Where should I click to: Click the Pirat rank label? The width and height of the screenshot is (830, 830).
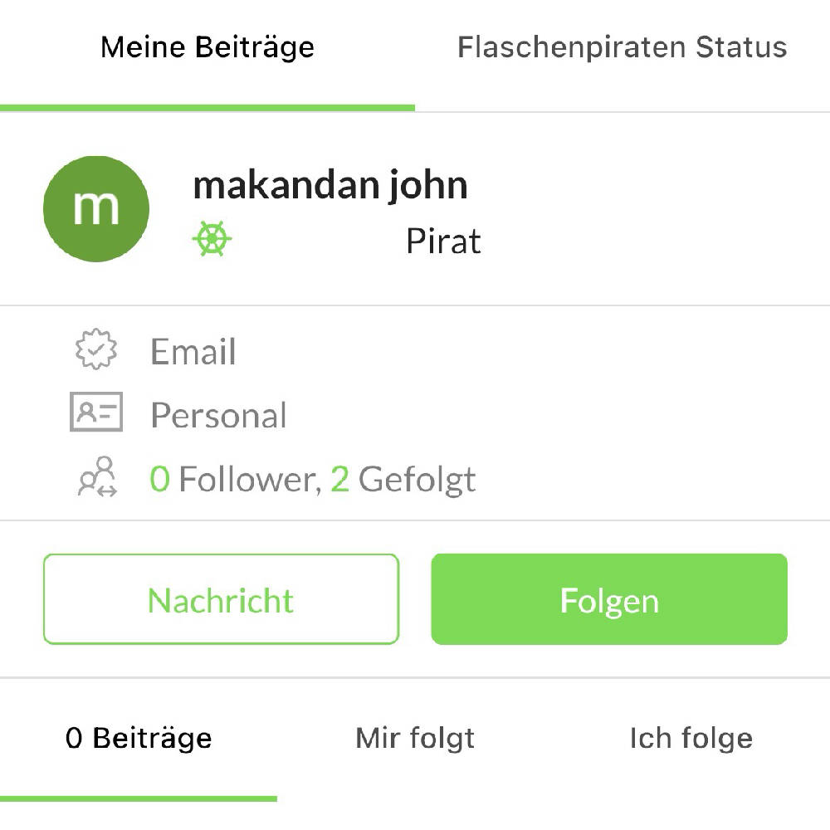coord(445,241)
